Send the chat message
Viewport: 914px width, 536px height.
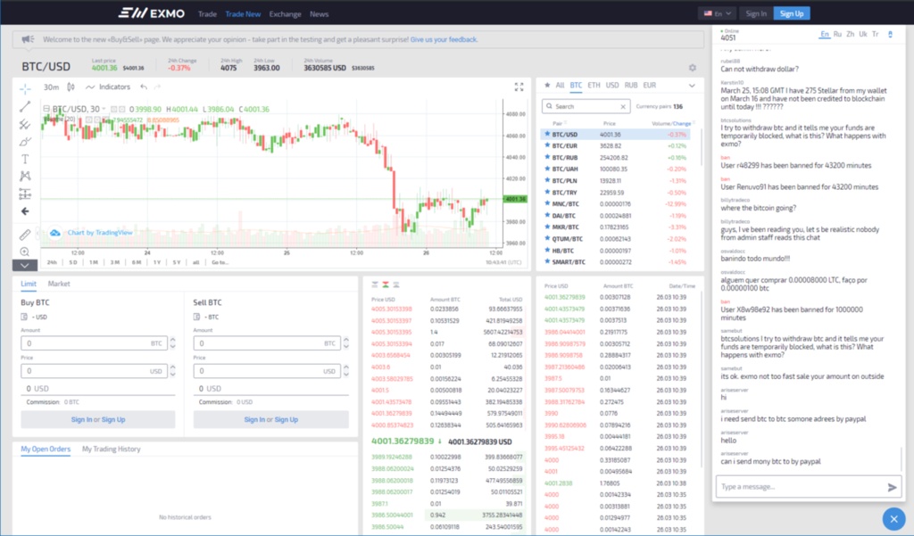pyautogui.click(x=892, y=487)
